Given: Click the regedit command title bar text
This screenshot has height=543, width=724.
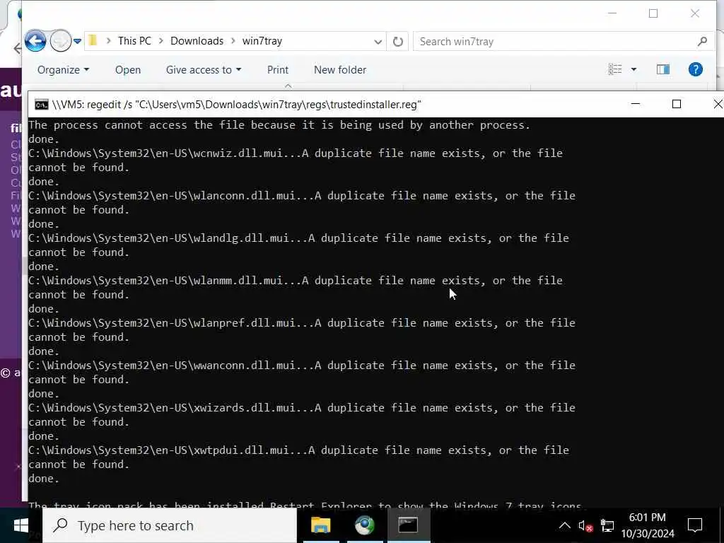Looking at the screenshot, I should click(236, 105).
